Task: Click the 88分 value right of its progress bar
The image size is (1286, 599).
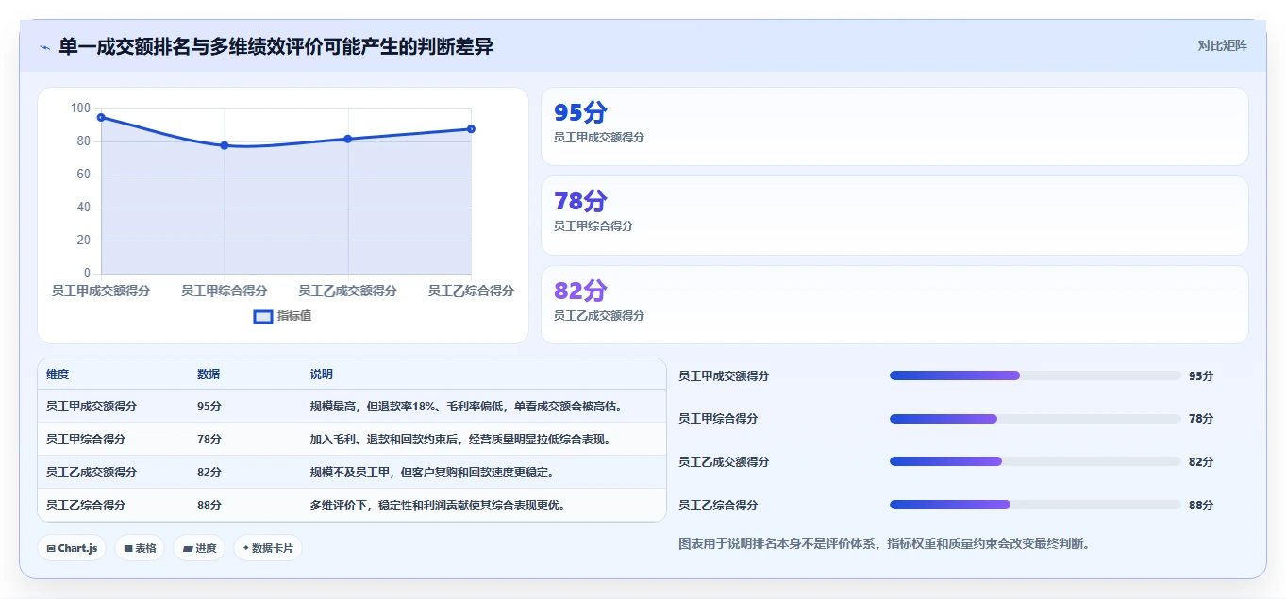Action: point(1201,505)
